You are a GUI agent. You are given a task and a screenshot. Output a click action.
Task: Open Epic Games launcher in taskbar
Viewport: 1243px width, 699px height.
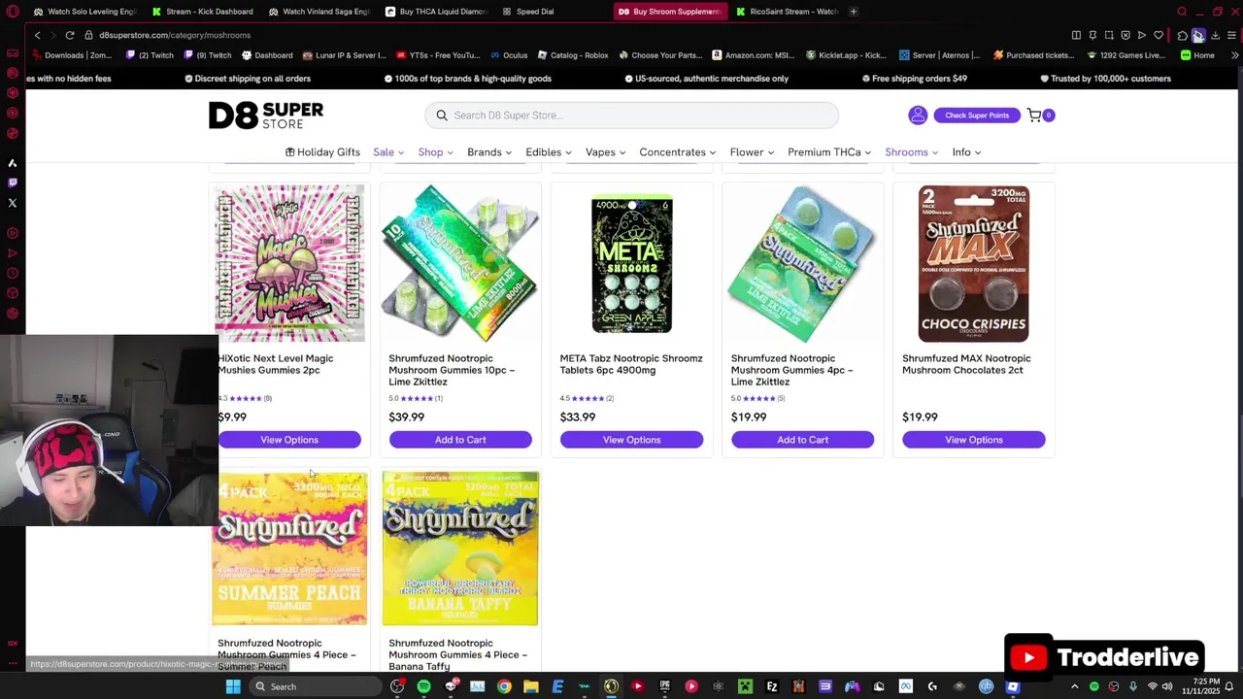[x=664, y=686]
